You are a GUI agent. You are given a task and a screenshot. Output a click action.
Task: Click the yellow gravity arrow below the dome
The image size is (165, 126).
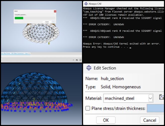click(49, 43)
